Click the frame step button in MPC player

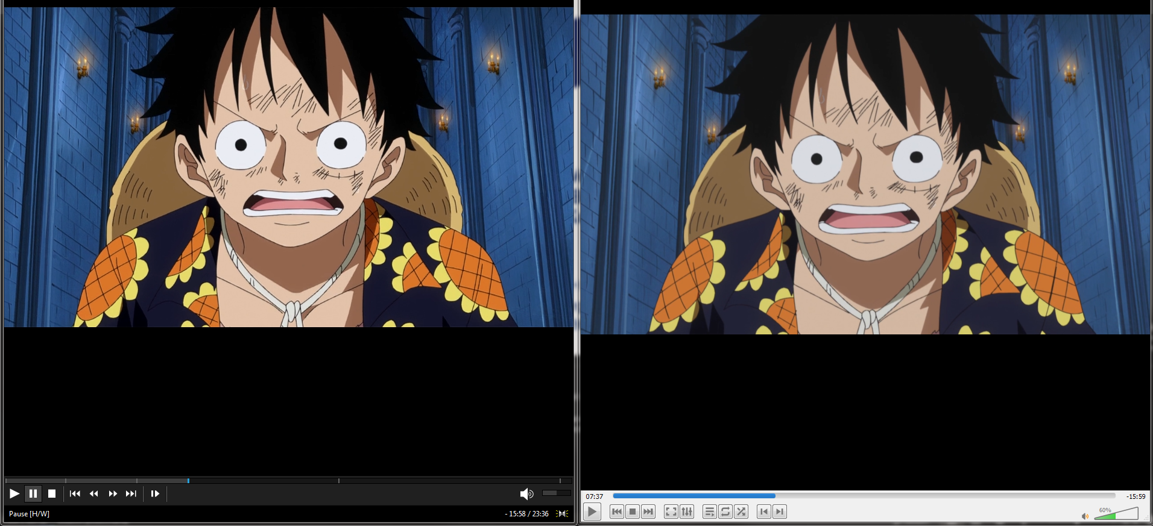pos(155,493)
